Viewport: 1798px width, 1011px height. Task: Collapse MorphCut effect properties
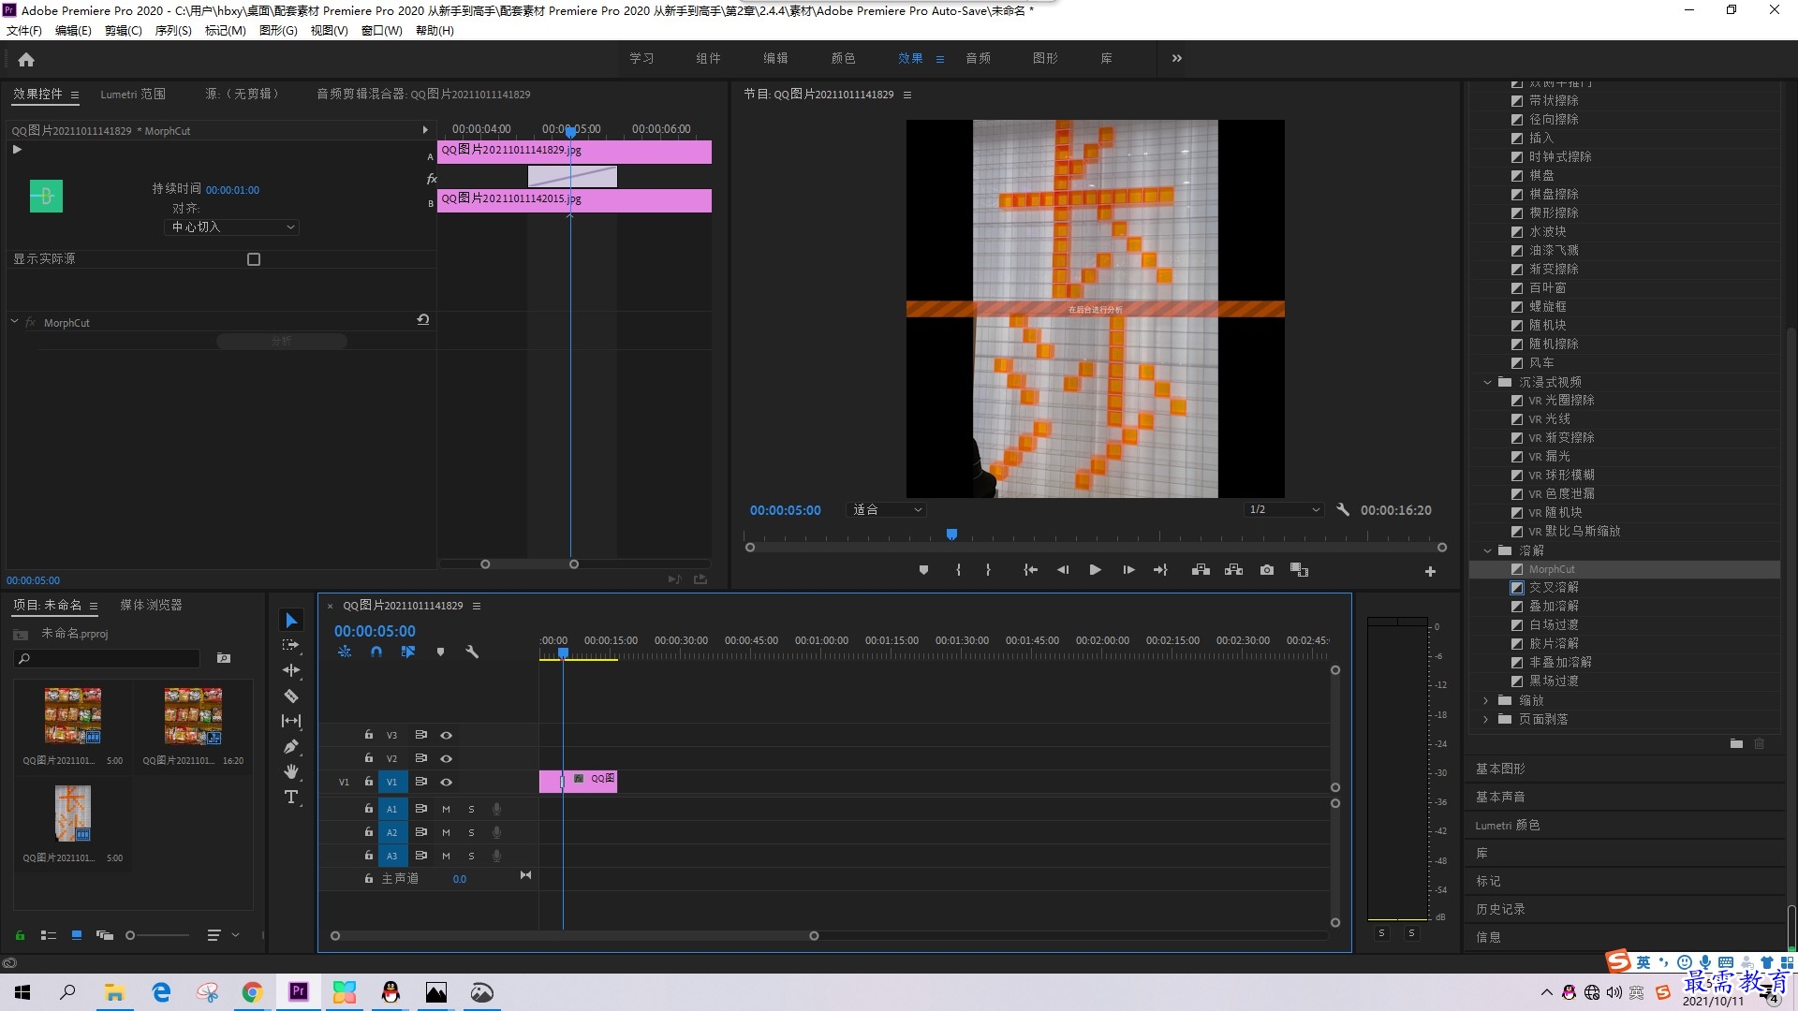click(15, 322)
